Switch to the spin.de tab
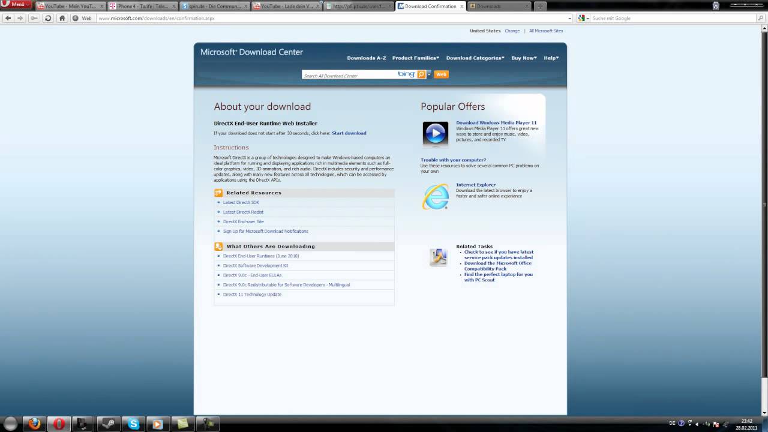768x432 pixels. coord(215,6)
